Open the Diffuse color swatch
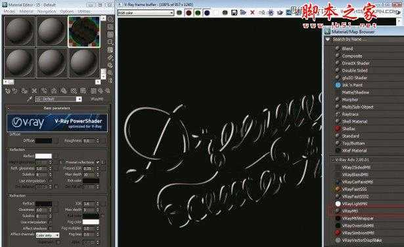 (x=43, y=141)
